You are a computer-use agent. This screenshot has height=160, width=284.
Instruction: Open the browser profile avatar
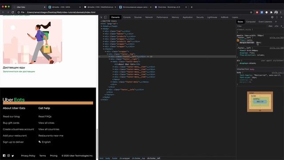pos(276,12)
